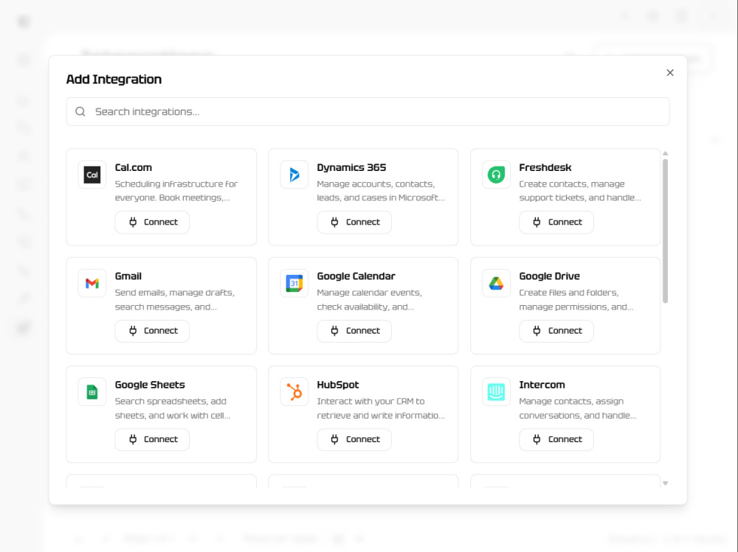
Task: Click 'Scheduling infrastructure for everyone' description
Action: 176,190
